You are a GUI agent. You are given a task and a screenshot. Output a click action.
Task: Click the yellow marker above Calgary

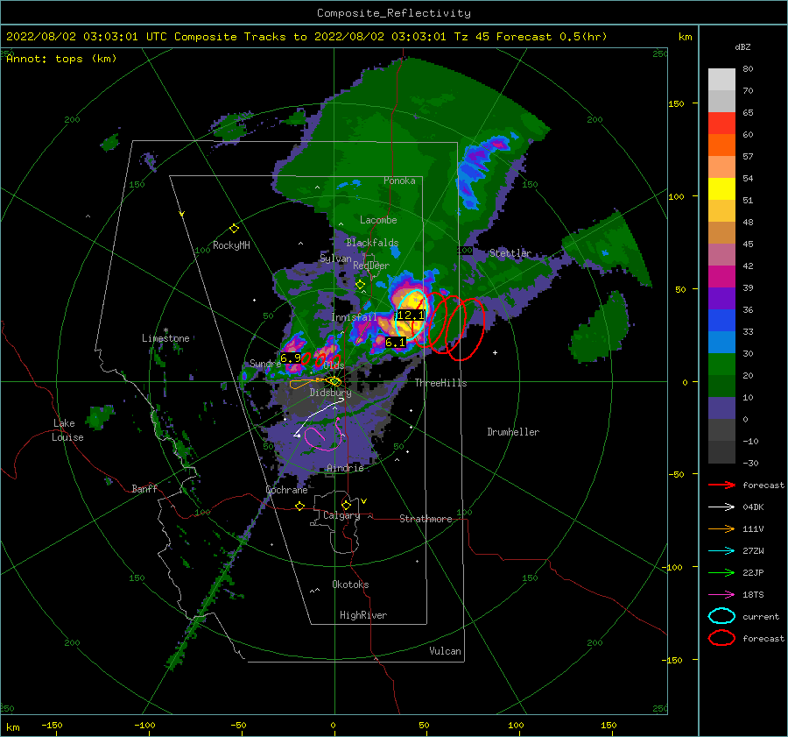tap(346, 505)
